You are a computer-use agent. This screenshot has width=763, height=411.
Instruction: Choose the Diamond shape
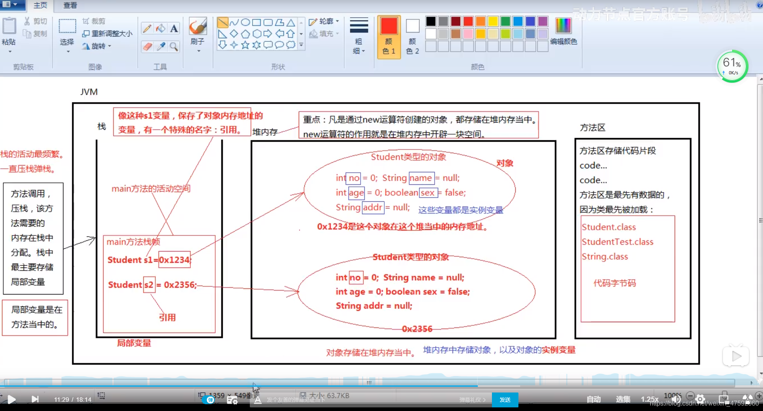(234, 34)
